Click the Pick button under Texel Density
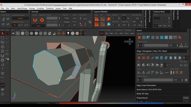The height and width of the screenshot is (107, 191). [x=137, y=18]
